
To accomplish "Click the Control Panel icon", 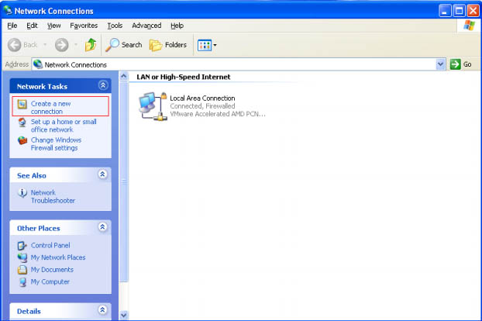I will pyautogui.click(x=22, y=245).
